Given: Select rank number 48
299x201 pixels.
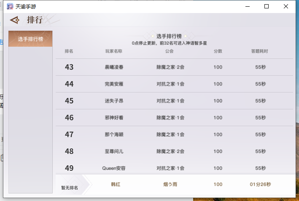Looking at the screenshot, I should click(69, 151).
